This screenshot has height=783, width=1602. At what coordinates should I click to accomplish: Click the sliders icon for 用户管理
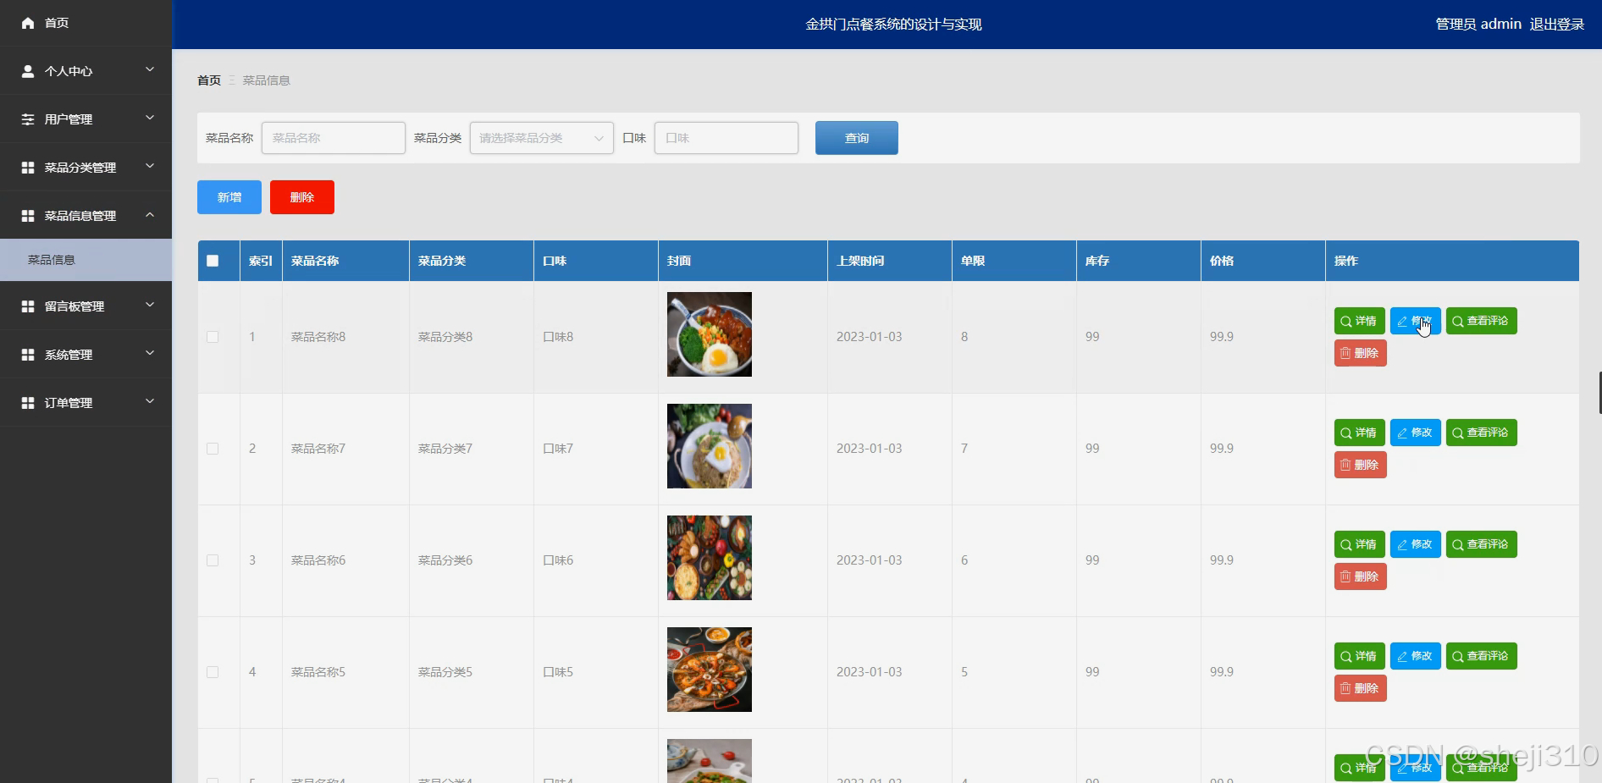pyautogui.click(x=28, y=119)
